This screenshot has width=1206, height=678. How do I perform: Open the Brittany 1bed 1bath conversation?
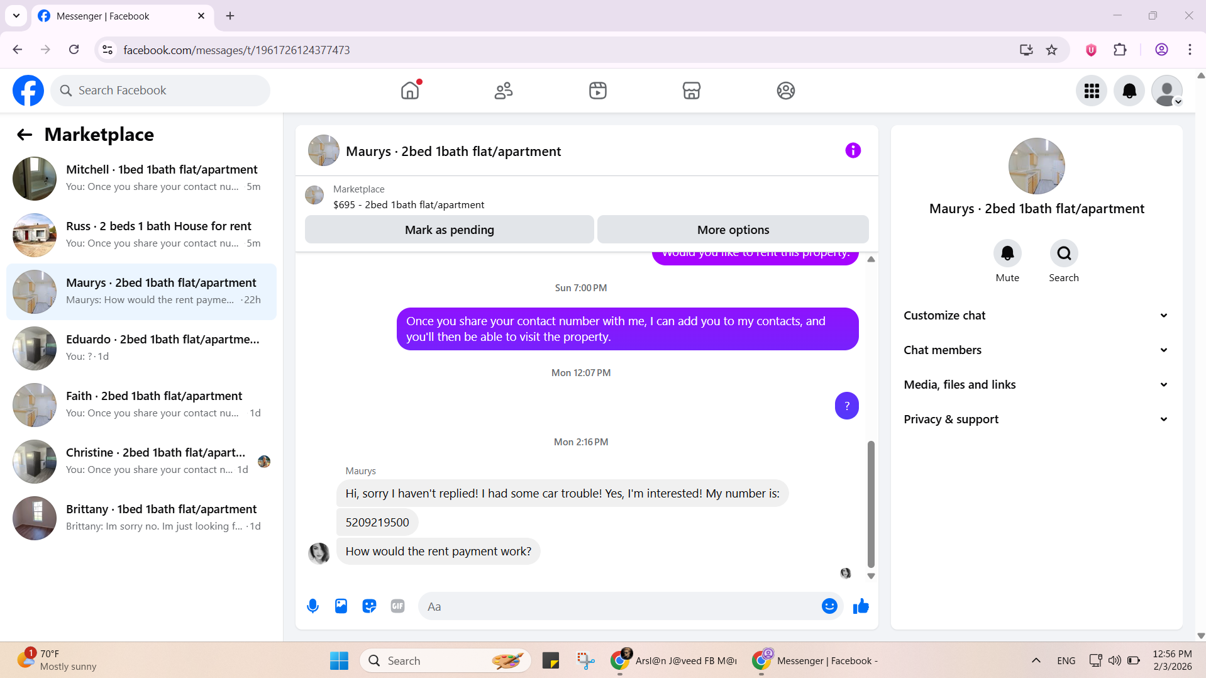pos(141,518)
